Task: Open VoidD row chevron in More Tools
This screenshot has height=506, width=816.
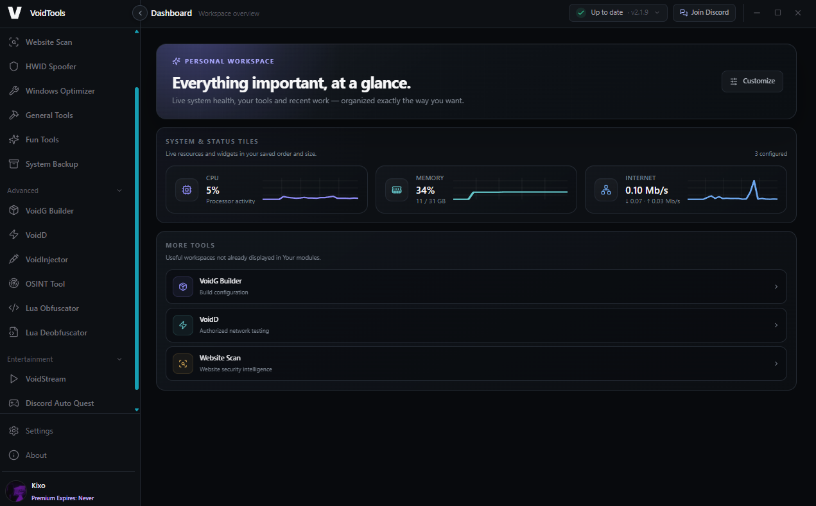Action: click(x=776, y=325)
